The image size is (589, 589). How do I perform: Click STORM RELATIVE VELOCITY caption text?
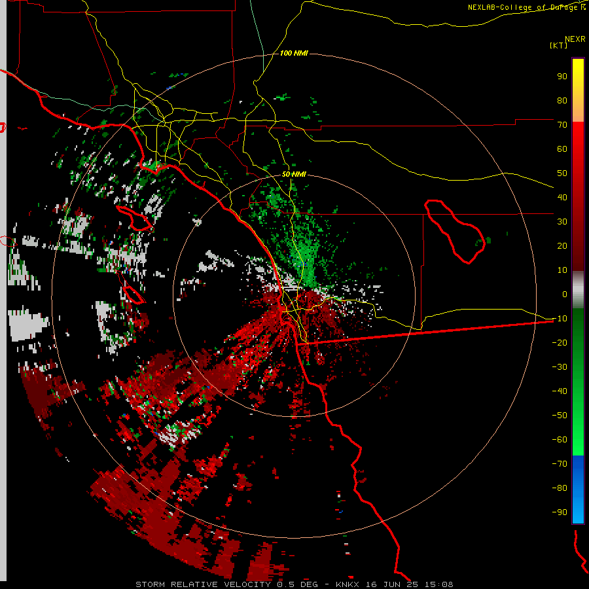[203, 584]
